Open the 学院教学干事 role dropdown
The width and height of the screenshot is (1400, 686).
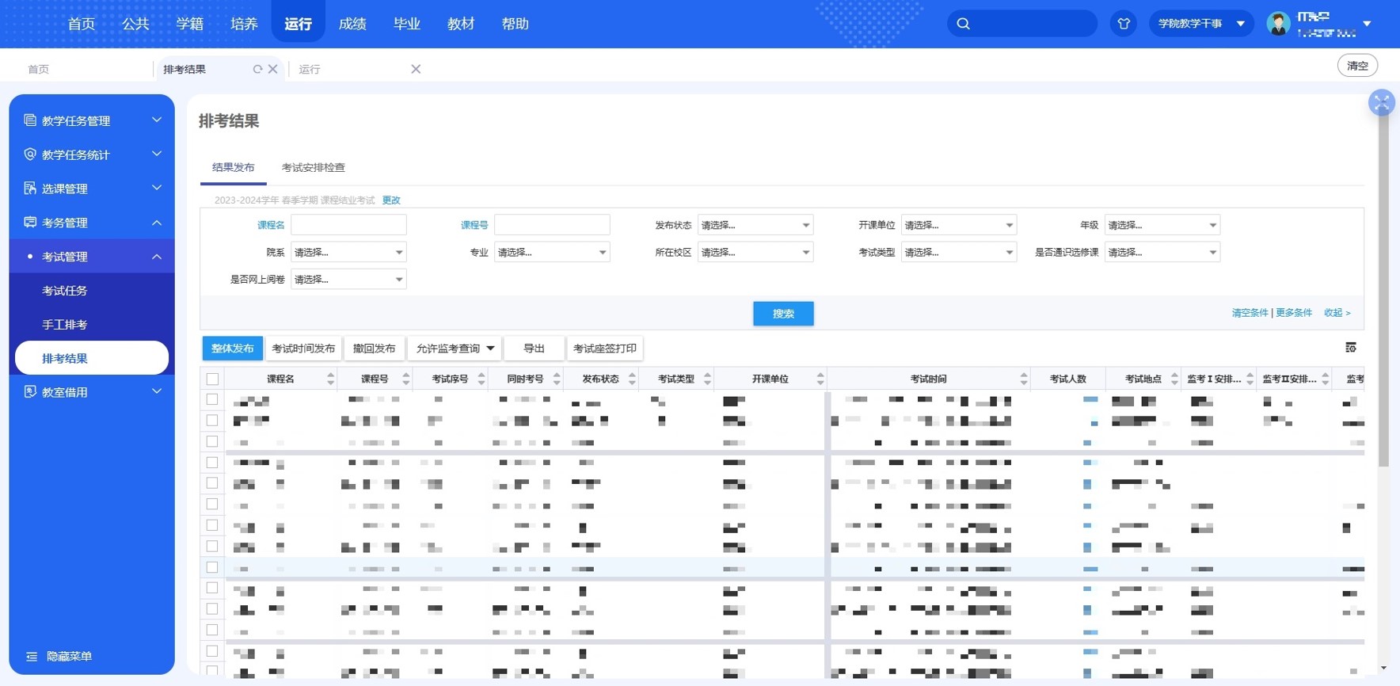click(x=1201, y=24)
